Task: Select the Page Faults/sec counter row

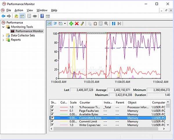Action: [108, 111]
